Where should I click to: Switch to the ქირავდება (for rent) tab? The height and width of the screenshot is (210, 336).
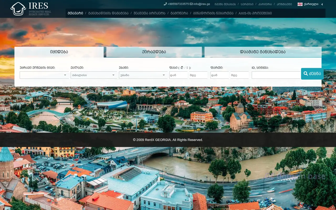(x=154, y=52)
